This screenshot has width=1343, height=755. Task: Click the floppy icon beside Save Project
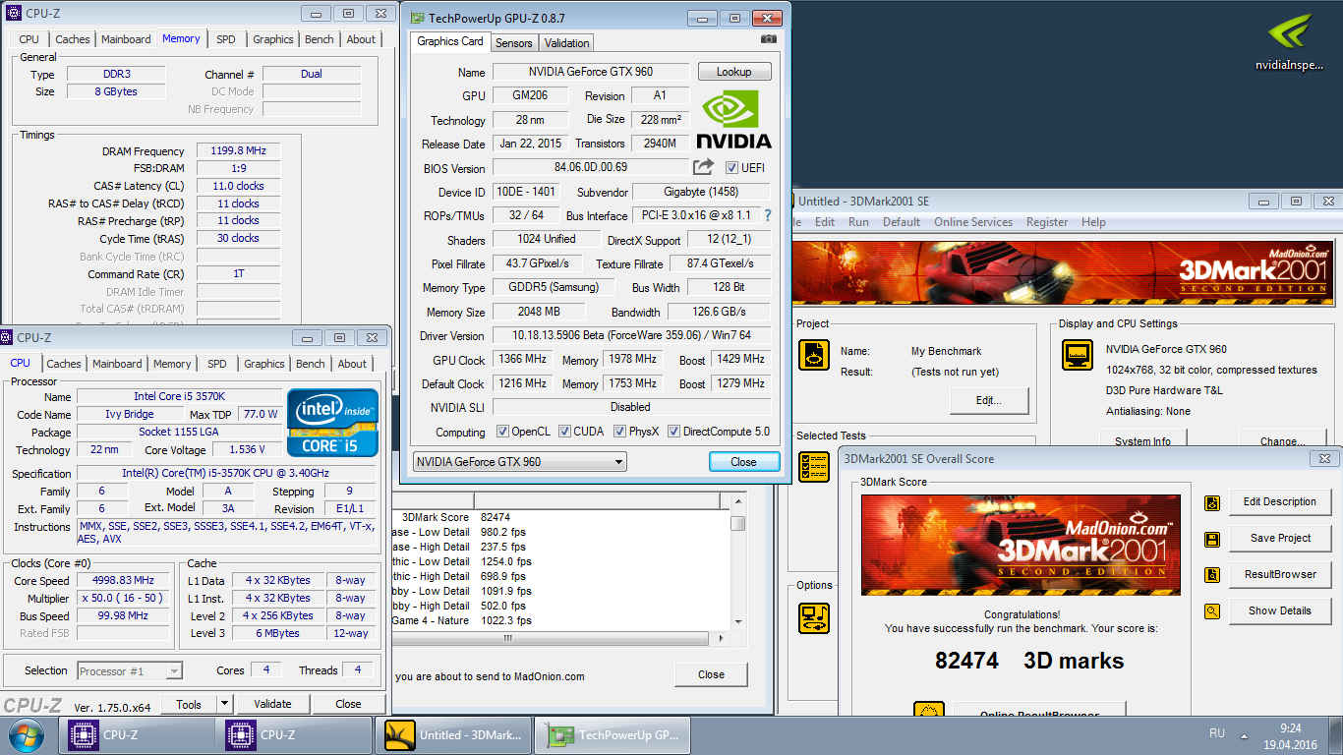1211,539
